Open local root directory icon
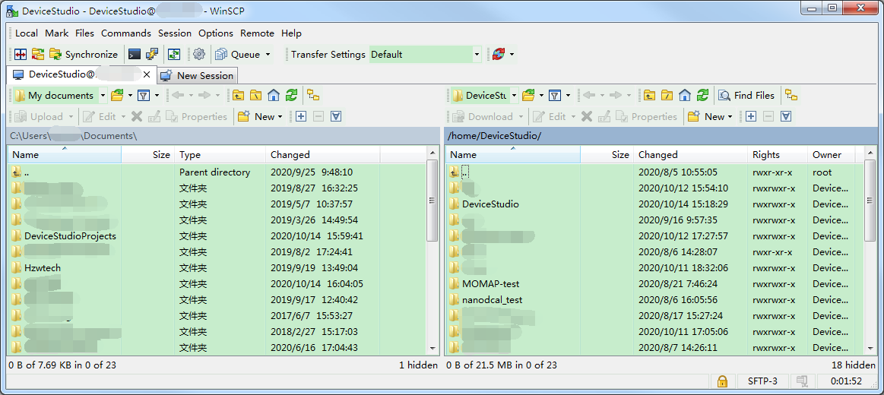Image resolution: width=884 pixels, height=395 pixels. [x=255, y=96]
